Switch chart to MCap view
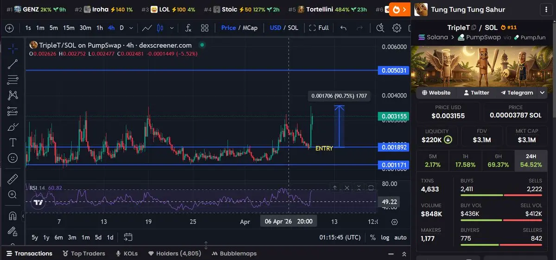 click(x=250, y=28)
